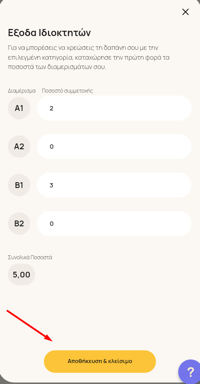Select the B2 apartment badge

[x=19, y=223]
